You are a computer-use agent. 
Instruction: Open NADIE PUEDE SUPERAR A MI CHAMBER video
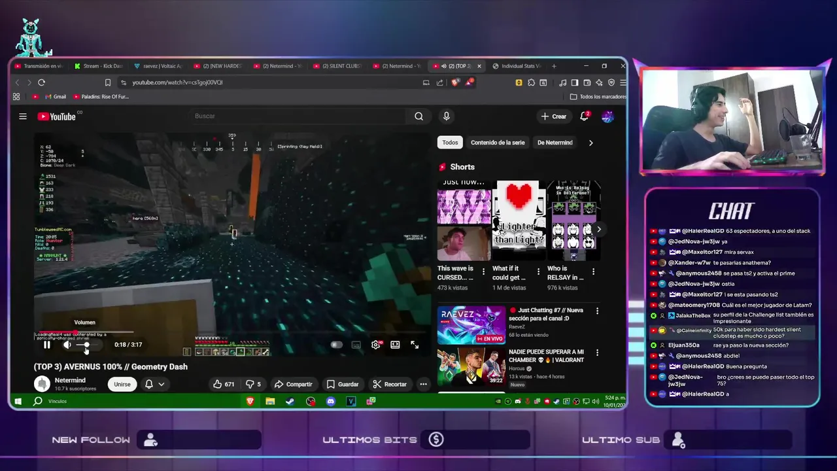(x=546, y=356)
